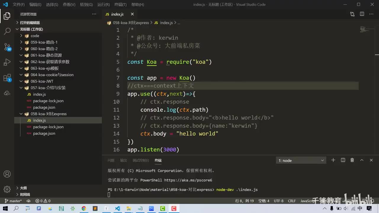
Task: Close the terminal panel
Action: point(371,160)
